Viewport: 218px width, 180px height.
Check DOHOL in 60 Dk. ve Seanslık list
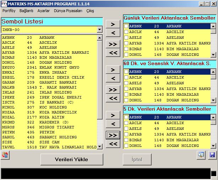click(x=126, y=100)
